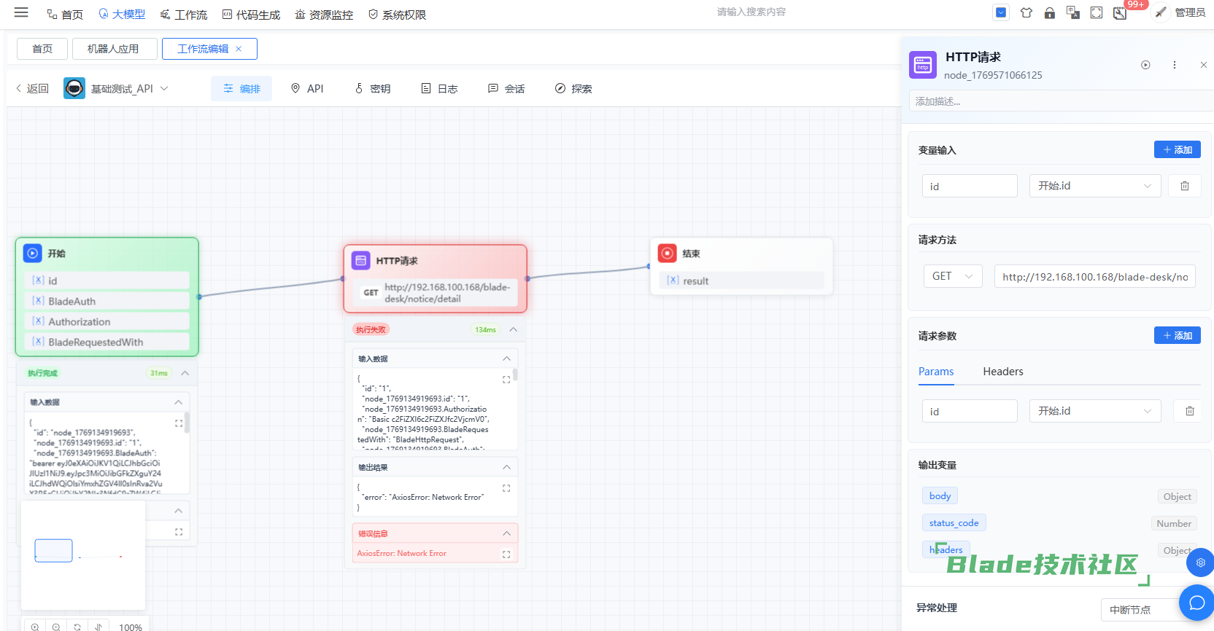Open the 日志 tab
Viewport: 1214px width, 631px height.
tap(440, 89)
